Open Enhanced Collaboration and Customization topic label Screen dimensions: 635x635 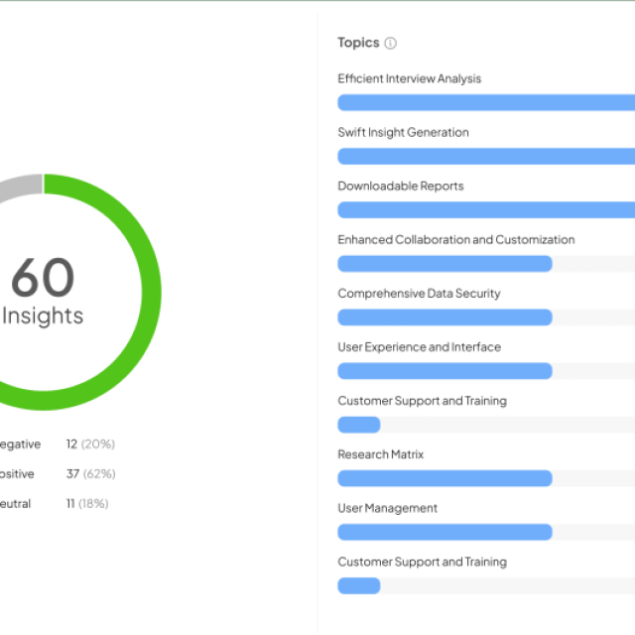[x=456, y=240]
